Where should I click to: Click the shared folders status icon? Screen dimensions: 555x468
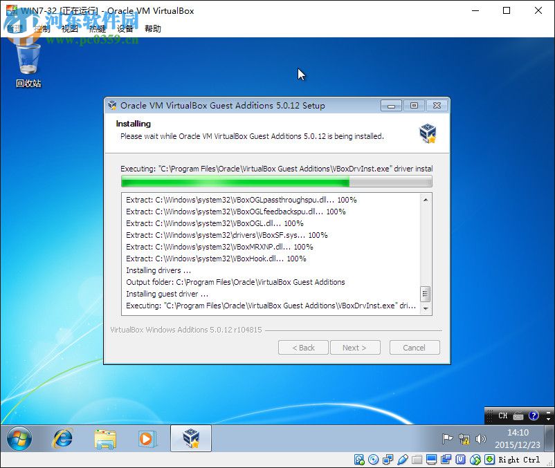pos(416,460)
